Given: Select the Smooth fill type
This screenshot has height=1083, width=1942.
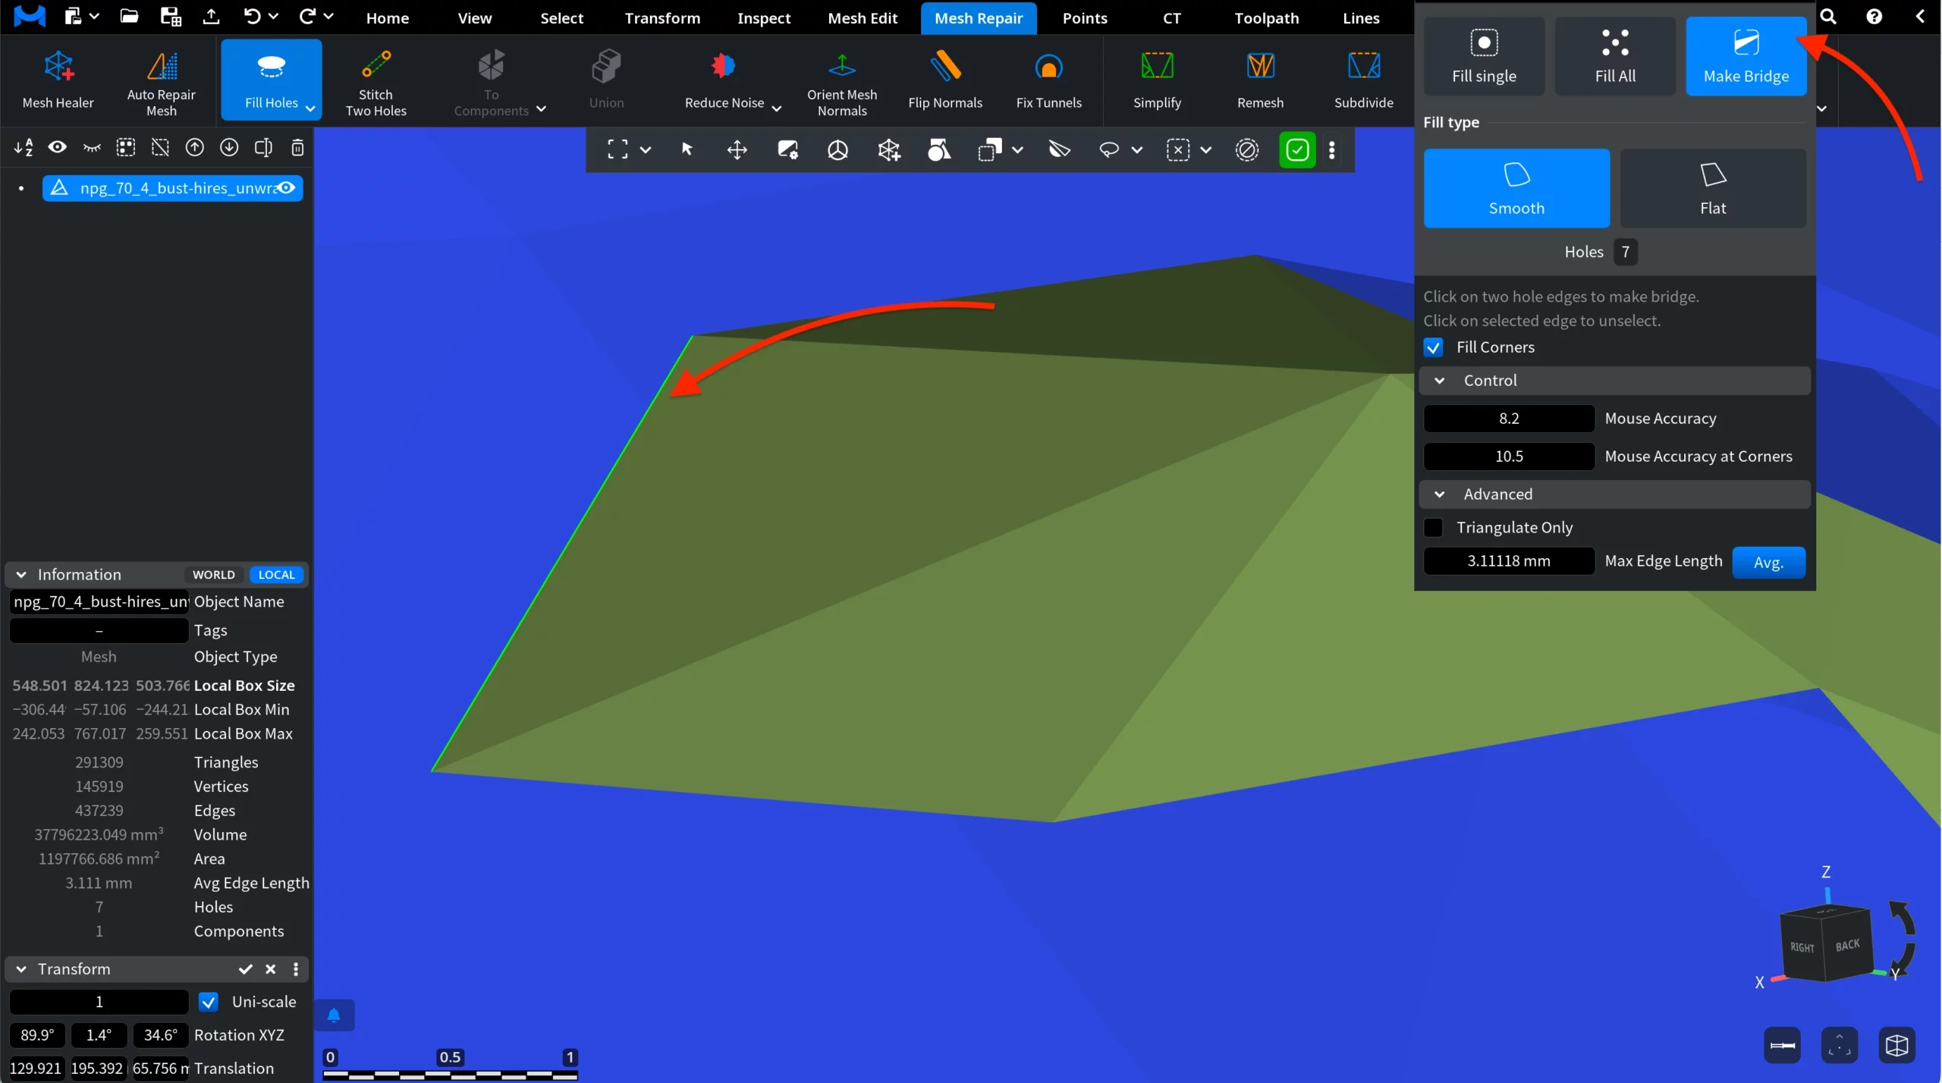Looking at the screenshot, I should point(1516,187).
